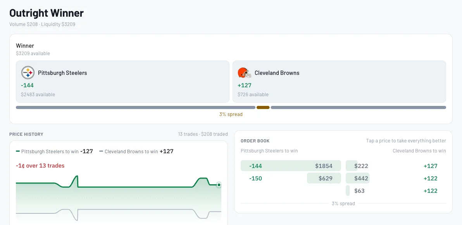462x225 pixels.
Task: Click the ORDER BOOK section label
Action: pyautogui.click(x=255, y=141)
